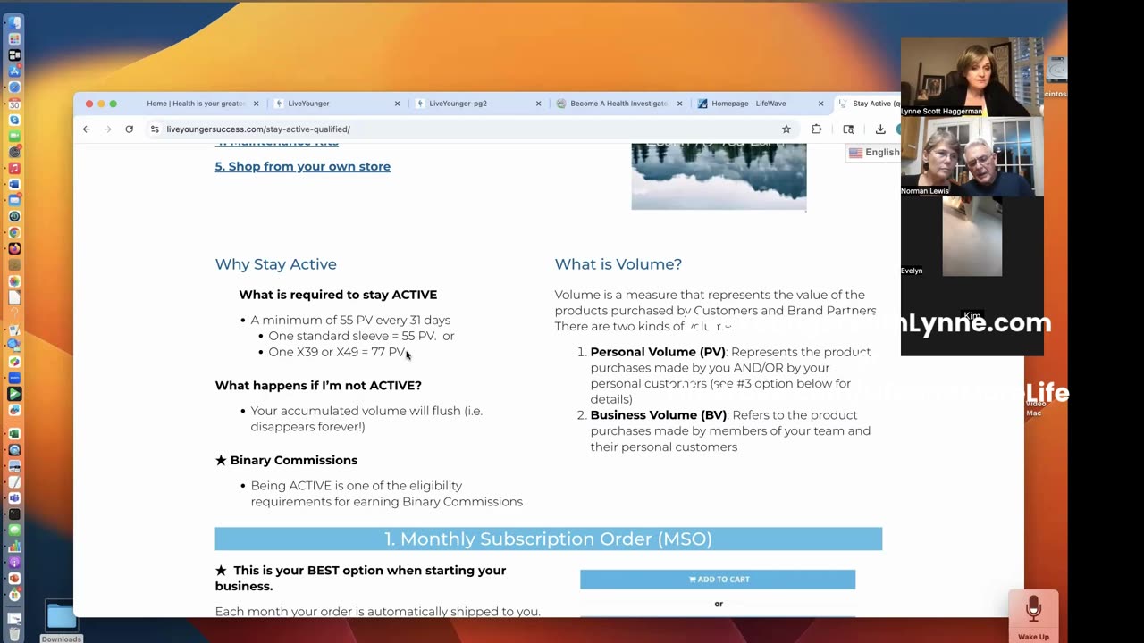
Task: Close the Become A Health Investigator tab
Action: 679,104
